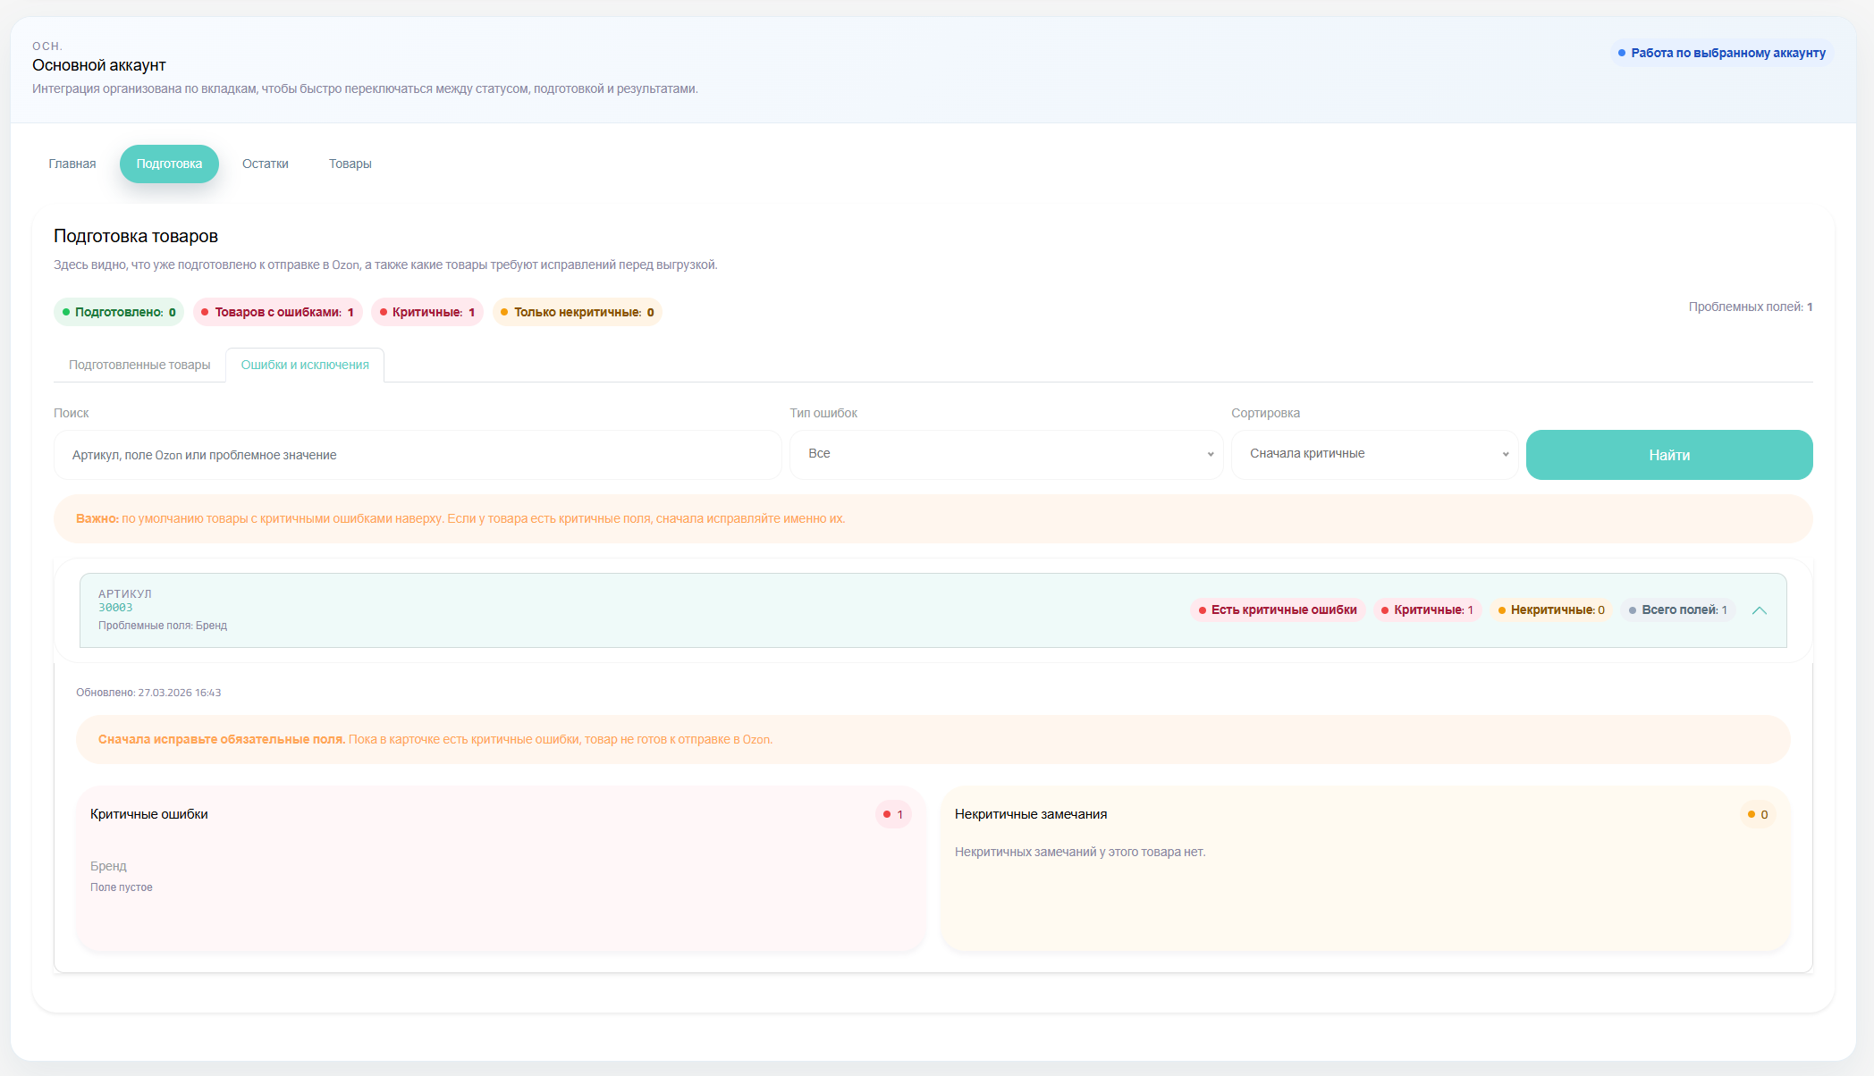The width and height of the screenshot is (1874, 1076).
Task: Click the Только некритичные: 0 badge
Action: (578, 312)
